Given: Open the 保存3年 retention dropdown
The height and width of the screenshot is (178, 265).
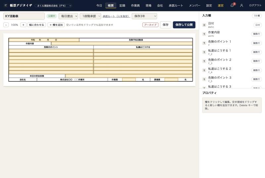Looking at the screenshot, I should pyautogui.click(x=144, y=16).
